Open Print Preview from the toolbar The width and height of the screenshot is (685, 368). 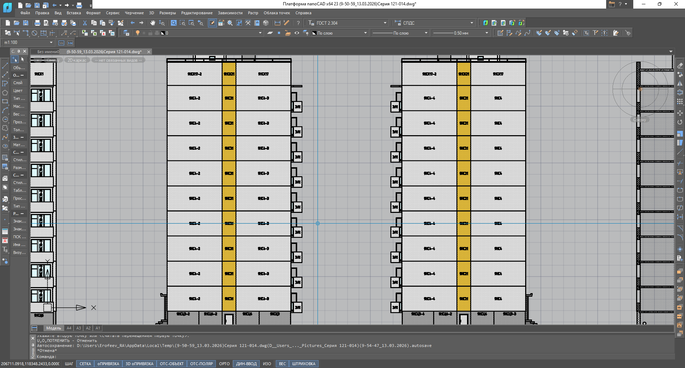[46, 23]
